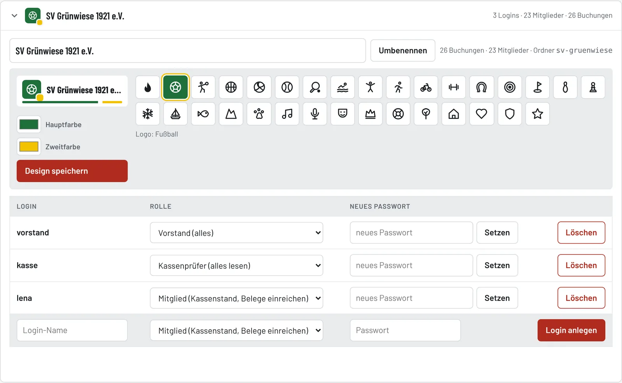Pick the sailboat logo icon
The height and width of the screenshot is (383, 622).
[x=176, y=114]
